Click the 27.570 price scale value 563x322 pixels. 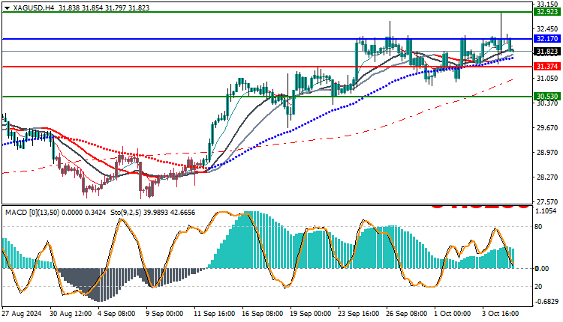point(546,202)
